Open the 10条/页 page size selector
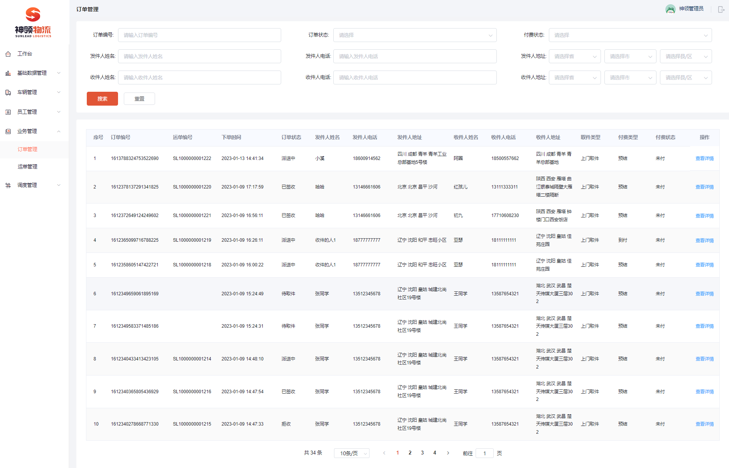The width and height of the screenshot is (729, 468). 351,453
